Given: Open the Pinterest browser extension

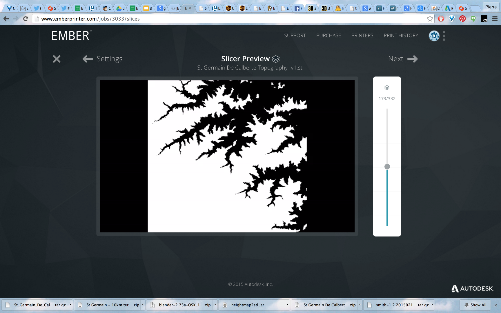Looking at the screenshot, I should click(462, 19).
